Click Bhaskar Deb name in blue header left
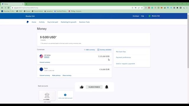 30,16
